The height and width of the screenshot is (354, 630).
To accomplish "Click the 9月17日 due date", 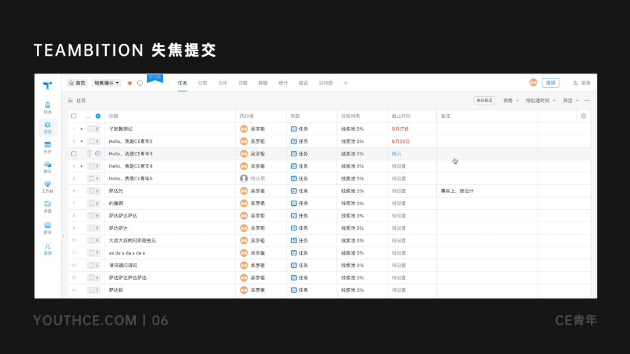I will click(x=400, y=129).
